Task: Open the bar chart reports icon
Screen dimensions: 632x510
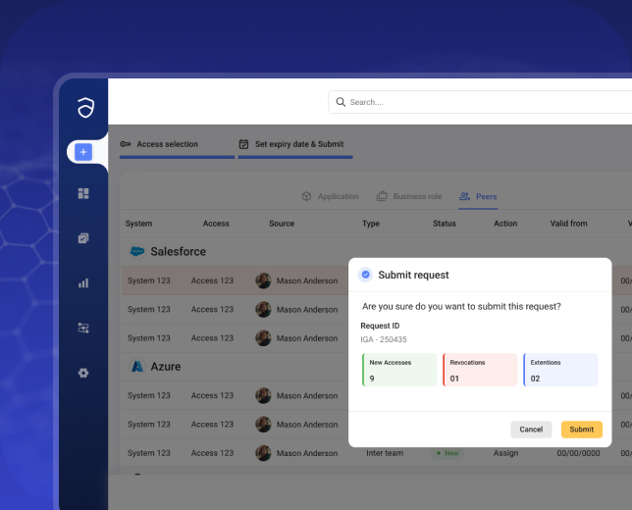Action: (83, 283)
